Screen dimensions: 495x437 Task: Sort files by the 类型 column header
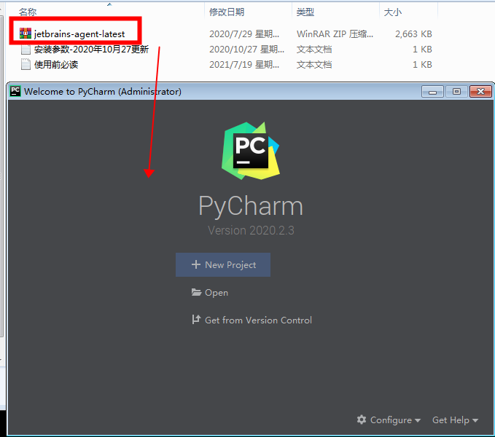coord(305,12)
